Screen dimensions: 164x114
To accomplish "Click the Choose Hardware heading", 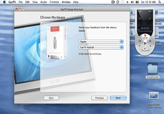I will (x=53, y=17).
